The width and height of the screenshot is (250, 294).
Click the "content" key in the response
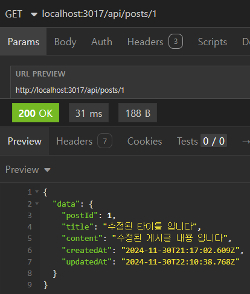tap(82, 239)
